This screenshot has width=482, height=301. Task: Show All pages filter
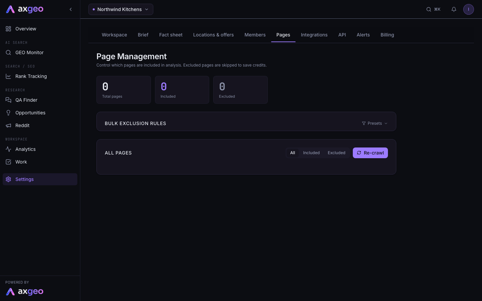coord(293,153)
